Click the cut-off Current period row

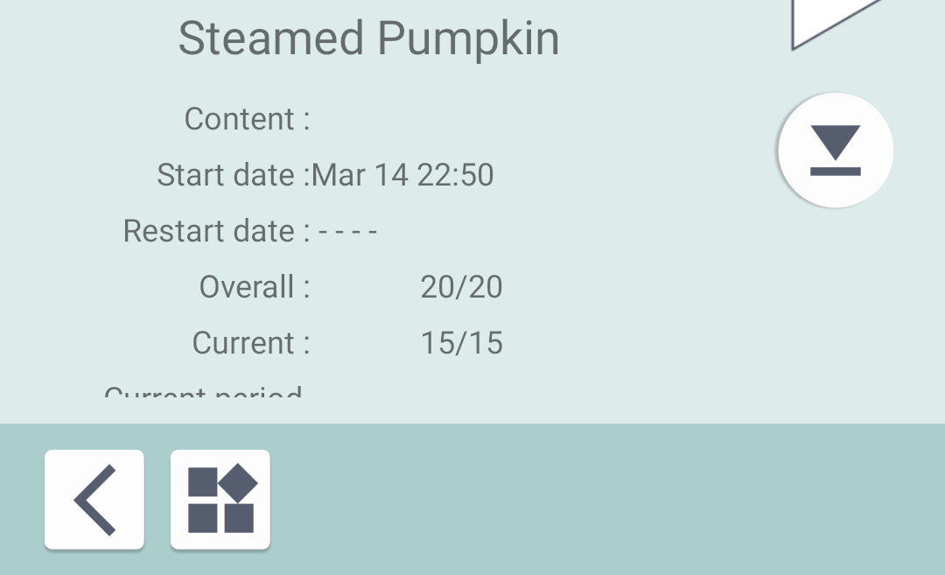203,393
